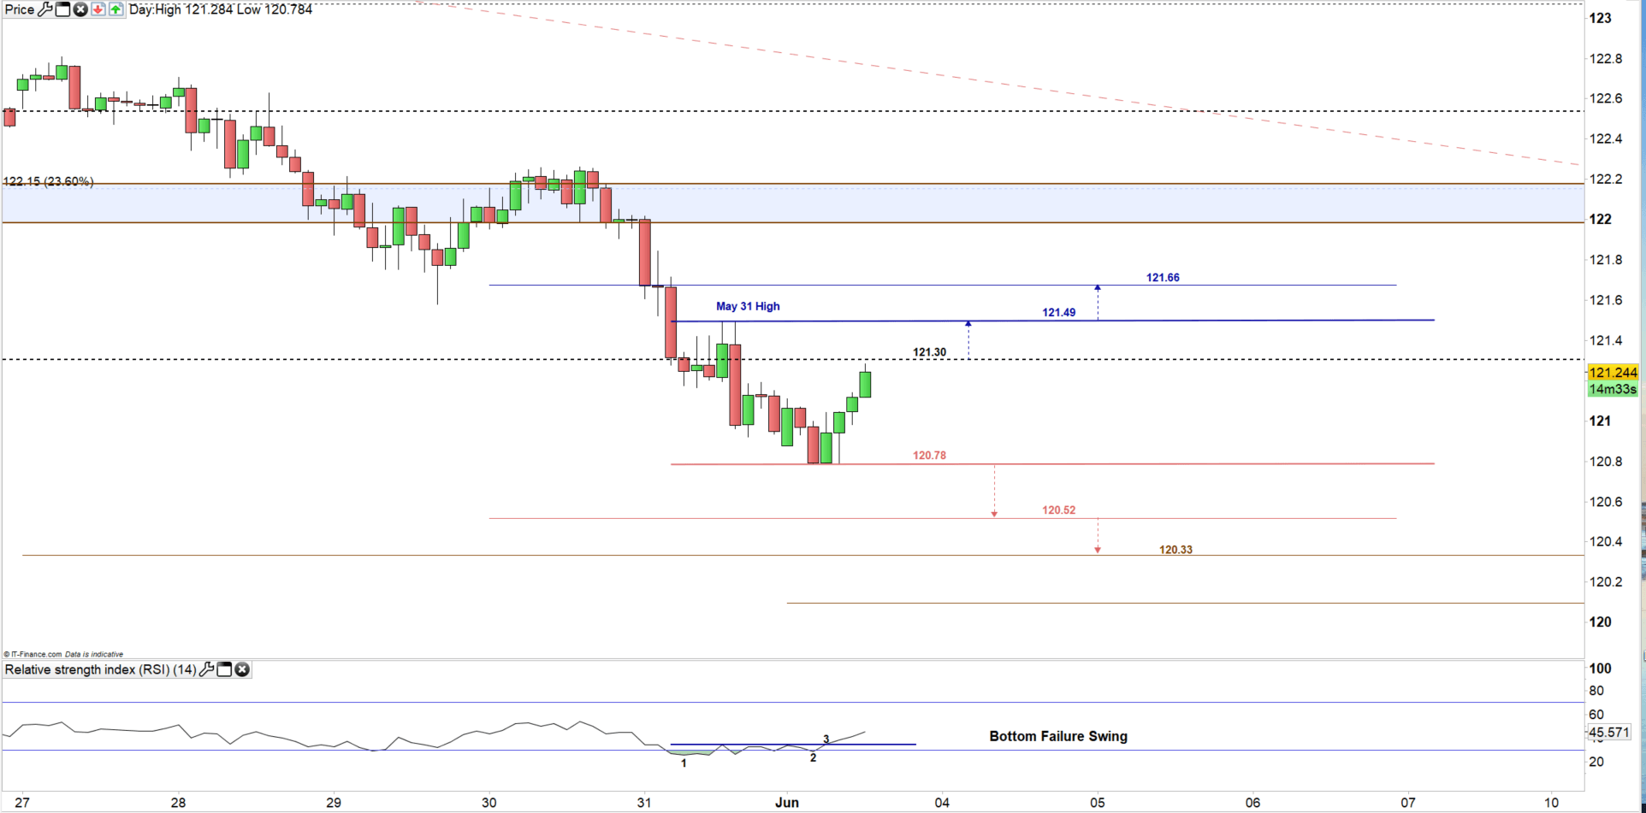Click the 120.78 support label

click(929, 456)
